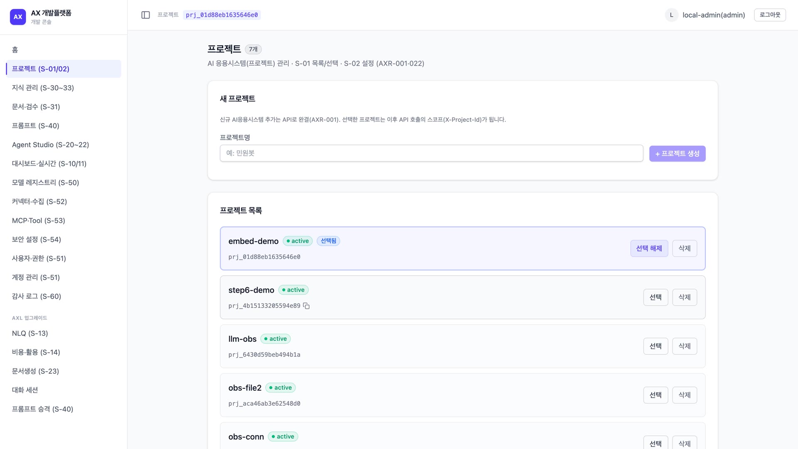Click obs-conn project name
The image size is (798, 449).
click(x=246, y=437)
